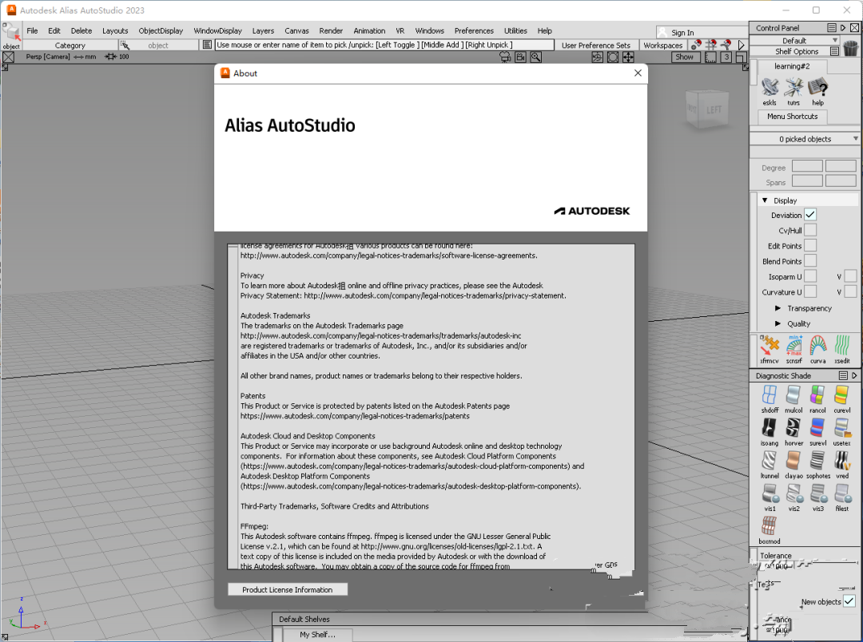Image resolution: width=863 pixels, height=642 pixels.
Task: Select the curva curve curvature tool
Action: click(818, 346)
